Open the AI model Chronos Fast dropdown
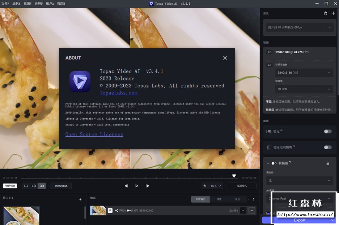 [x=300, y=198]
